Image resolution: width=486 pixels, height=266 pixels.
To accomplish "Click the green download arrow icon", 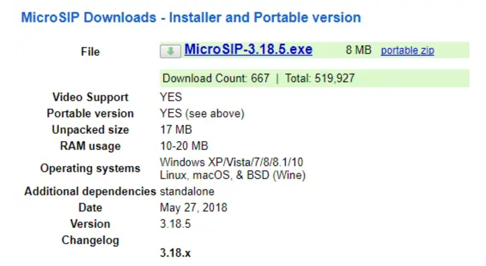I will point(170,51).
